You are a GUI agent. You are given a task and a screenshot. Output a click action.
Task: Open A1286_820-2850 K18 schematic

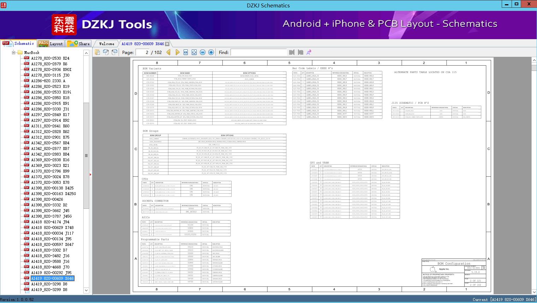[x=50, y=98]
